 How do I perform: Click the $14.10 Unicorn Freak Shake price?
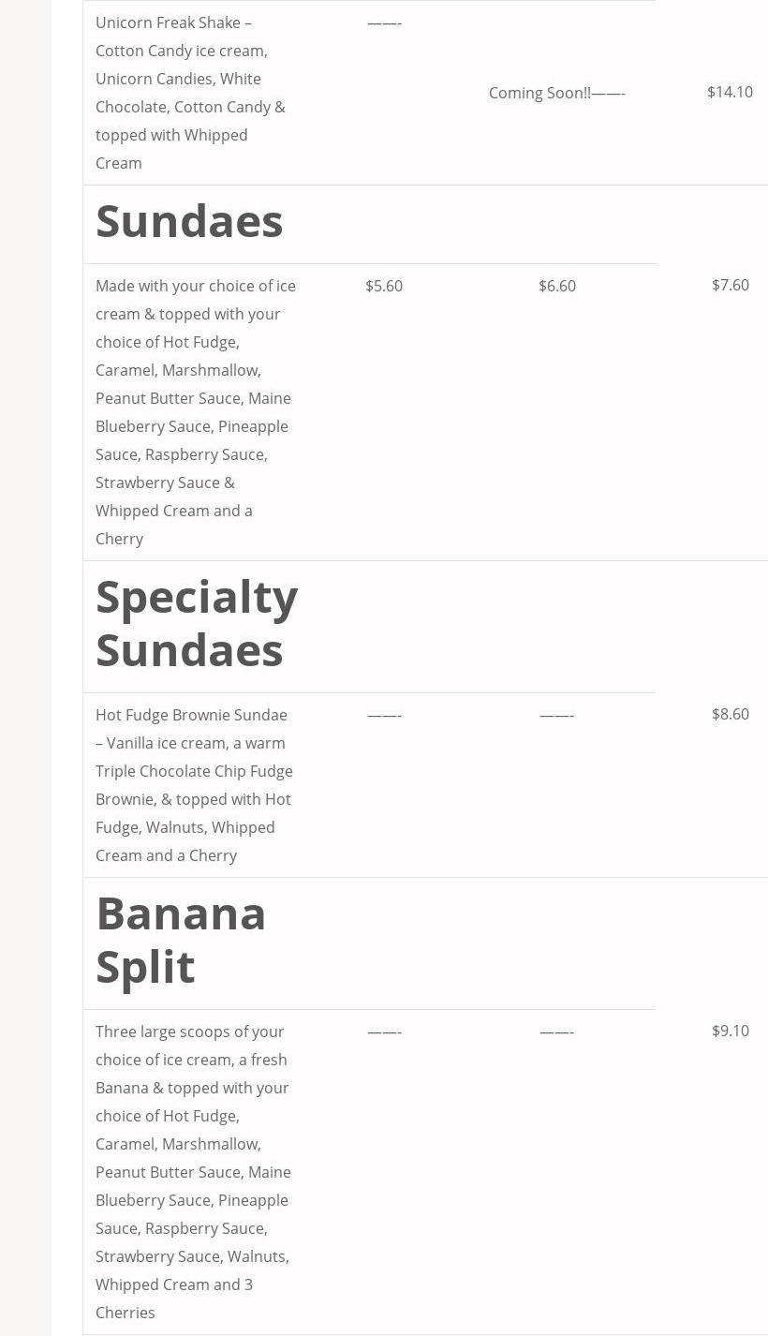point(730,92)
